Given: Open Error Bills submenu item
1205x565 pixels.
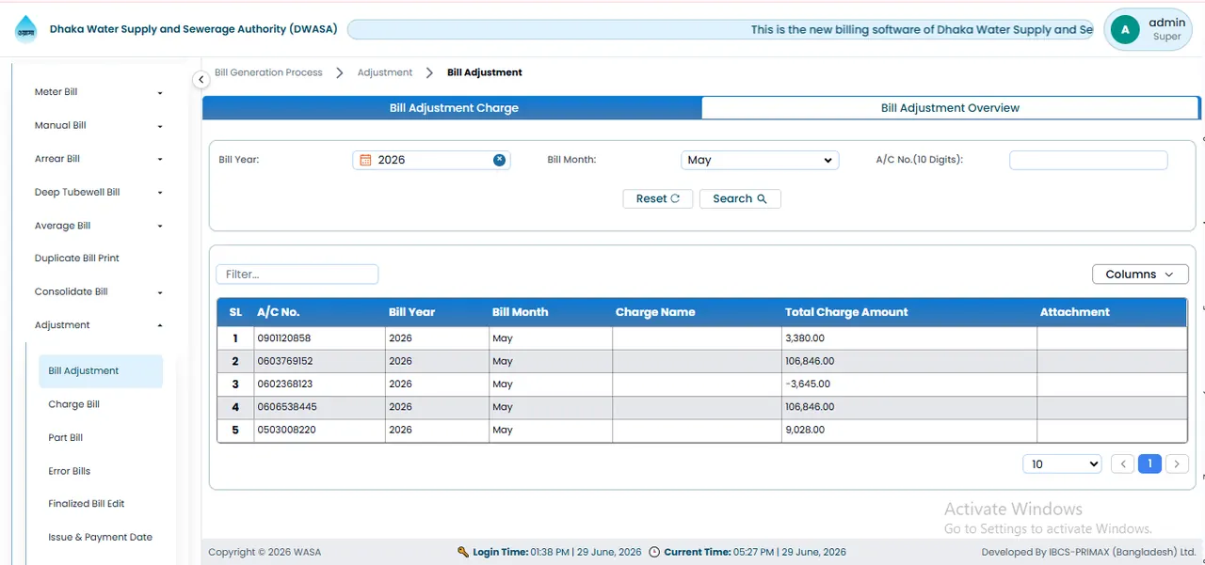Looking at the screenshot, I should pyautogui.click(x=70, y=471).
